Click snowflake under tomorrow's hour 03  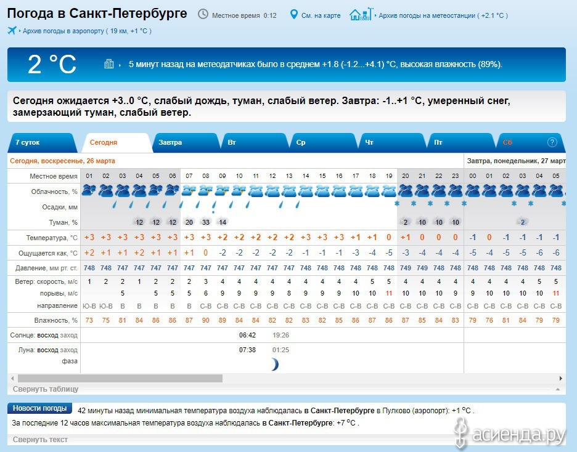(x=514, y=203)
